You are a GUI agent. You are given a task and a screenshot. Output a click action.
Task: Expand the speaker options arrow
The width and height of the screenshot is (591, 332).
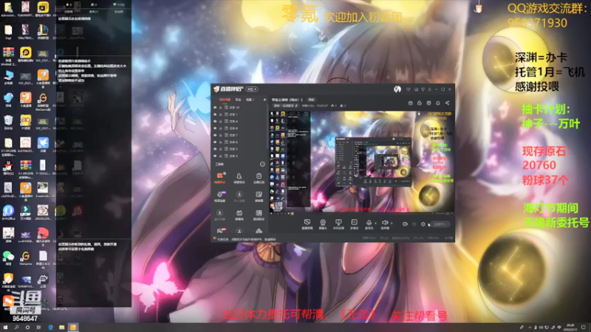pos(392,224)
